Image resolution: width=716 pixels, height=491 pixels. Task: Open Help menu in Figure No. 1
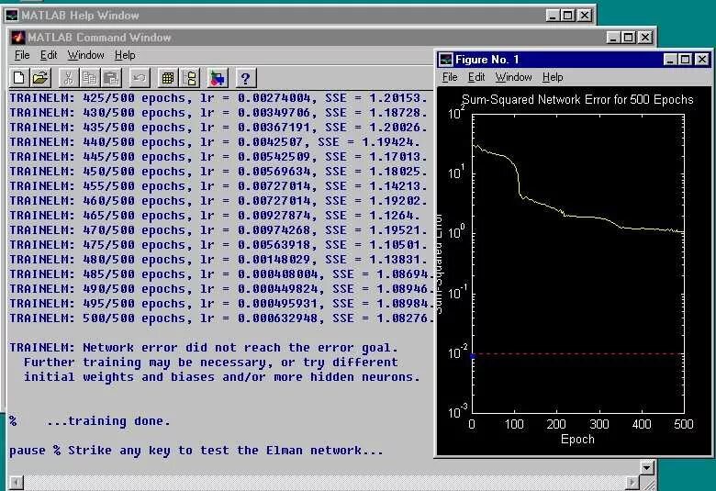coord(553,77)
